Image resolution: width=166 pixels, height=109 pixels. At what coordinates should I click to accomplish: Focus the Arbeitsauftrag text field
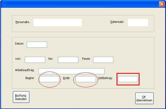(71, 71)
